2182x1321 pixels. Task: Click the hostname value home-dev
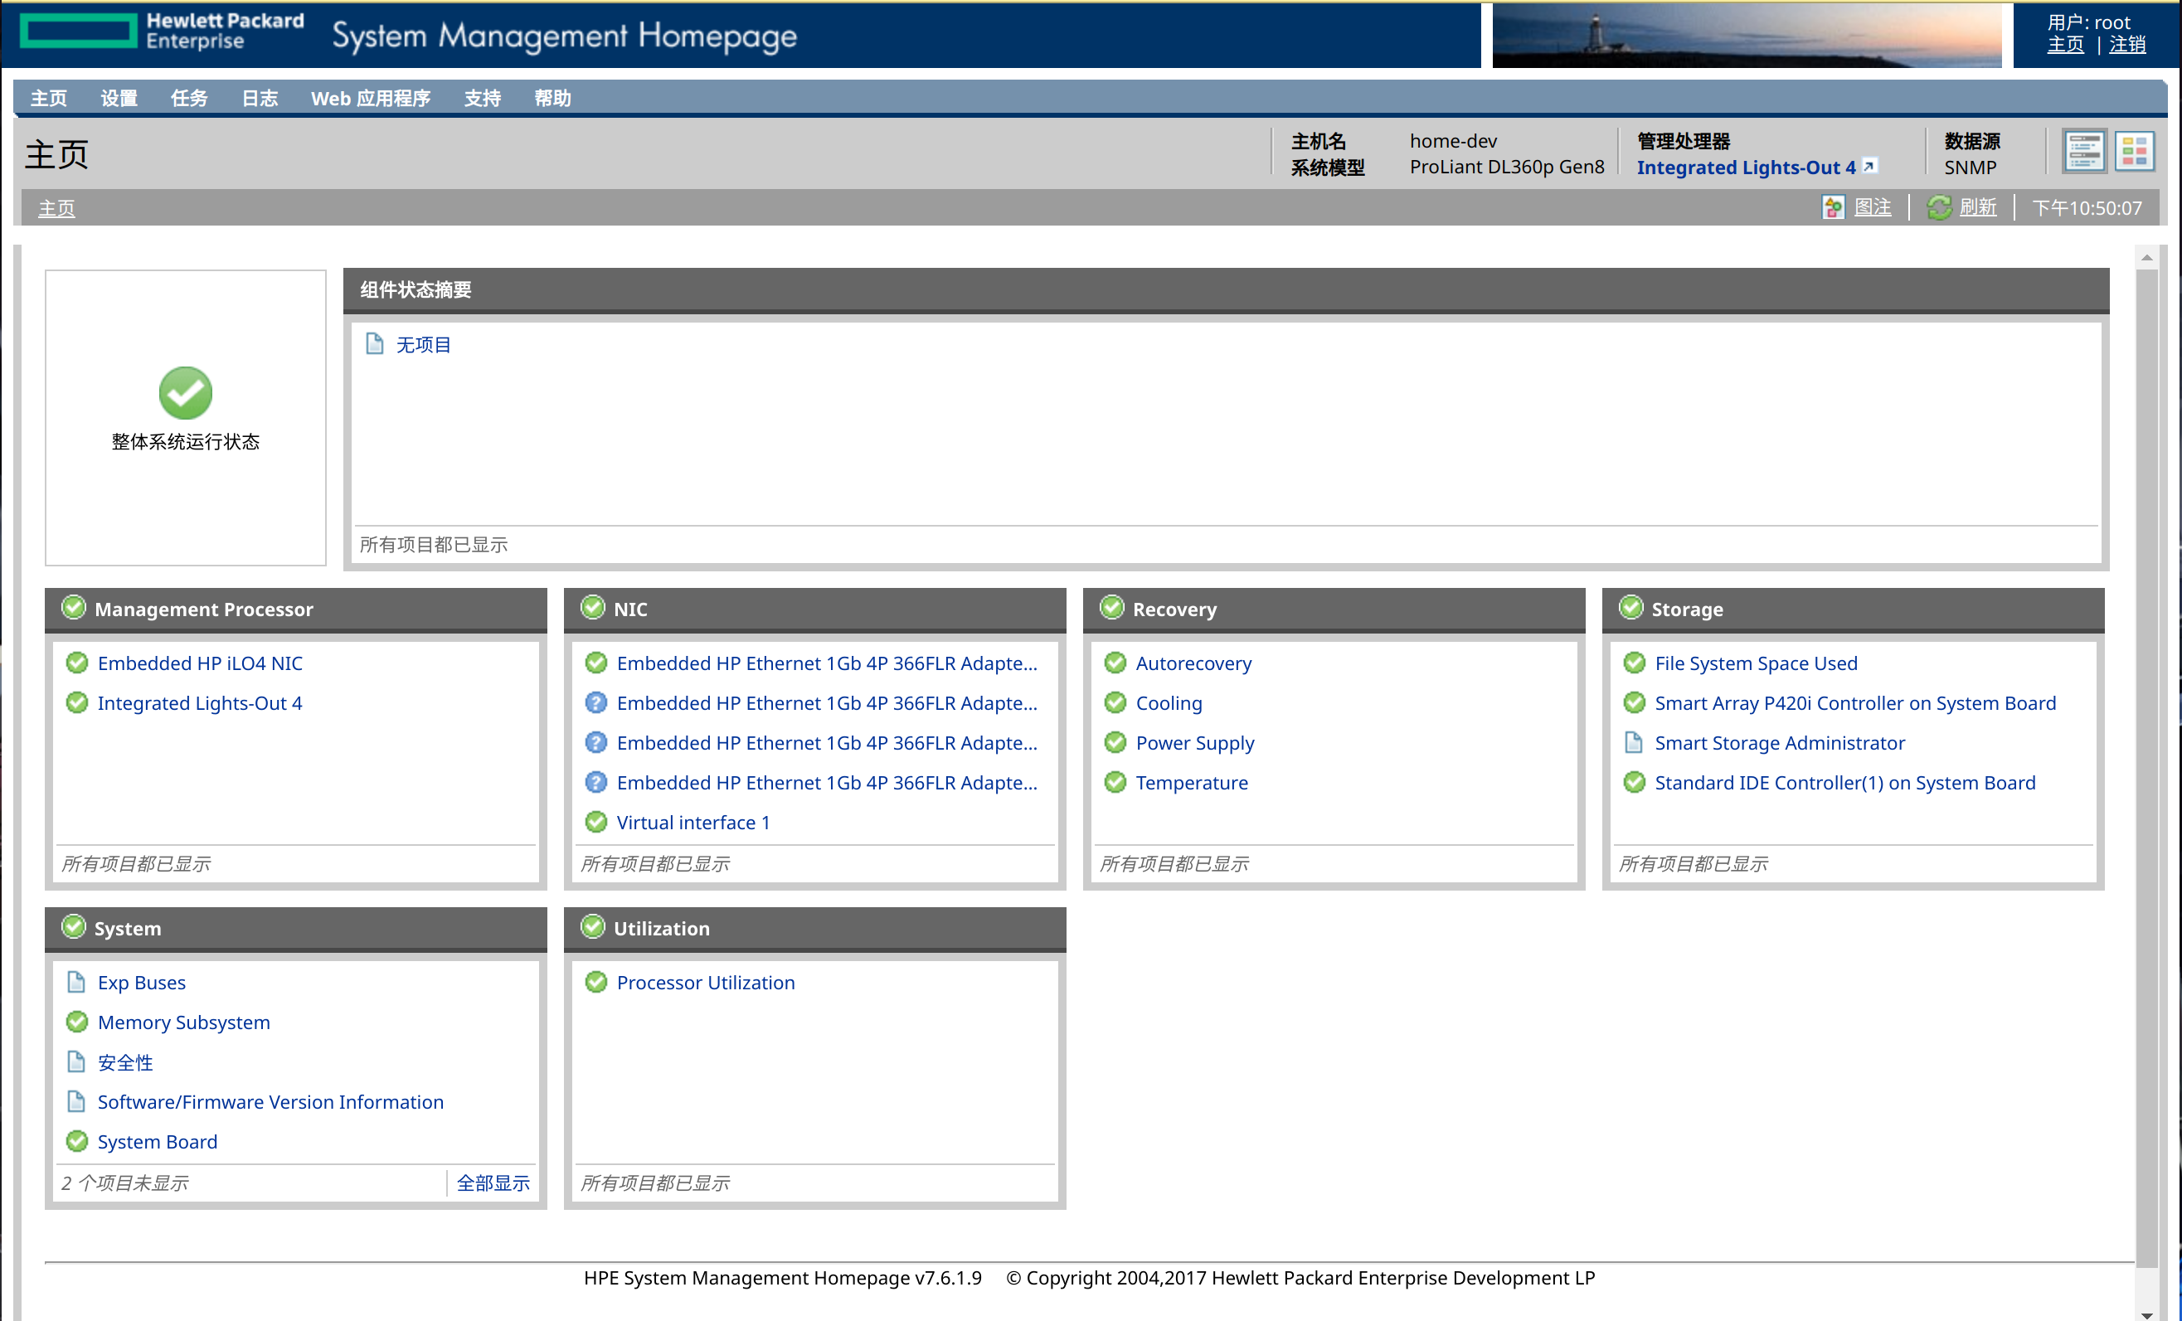pyautogui.click(x=1453, y=141)
